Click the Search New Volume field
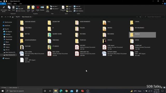 point(154,17)
